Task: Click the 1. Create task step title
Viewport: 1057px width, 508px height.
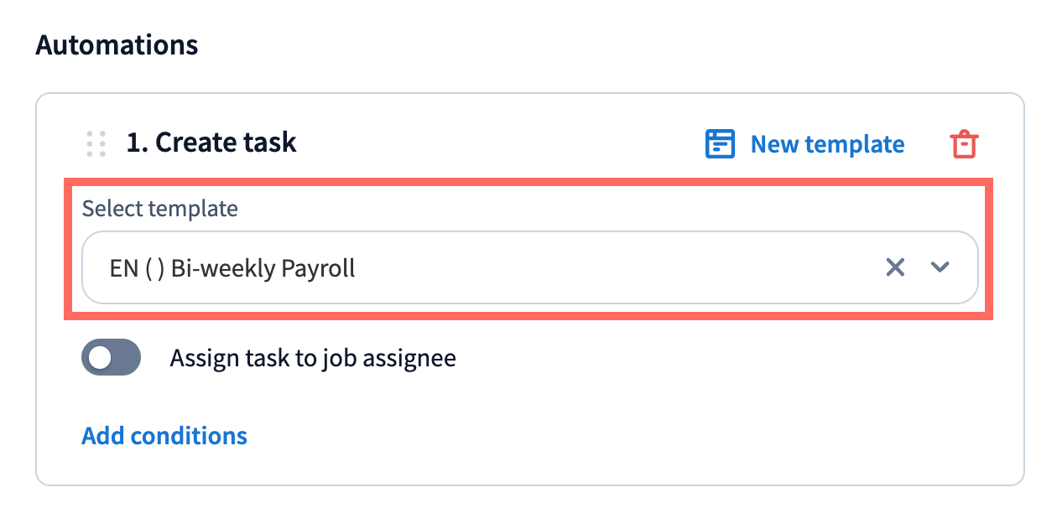Action: tap(211, 143)
